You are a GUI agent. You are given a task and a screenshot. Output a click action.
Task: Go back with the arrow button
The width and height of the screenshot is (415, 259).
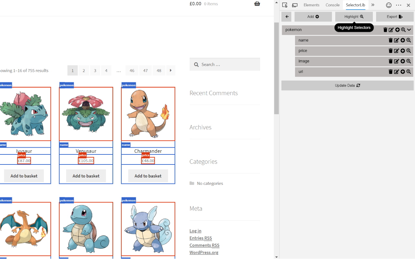pyautogui.click(x=287, y=17)
